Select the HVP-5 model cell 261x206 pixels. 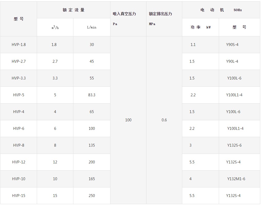(x=19, y=95)
